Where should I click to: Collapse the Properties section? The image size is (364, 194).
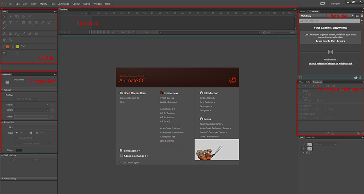[x=2, y=122]
